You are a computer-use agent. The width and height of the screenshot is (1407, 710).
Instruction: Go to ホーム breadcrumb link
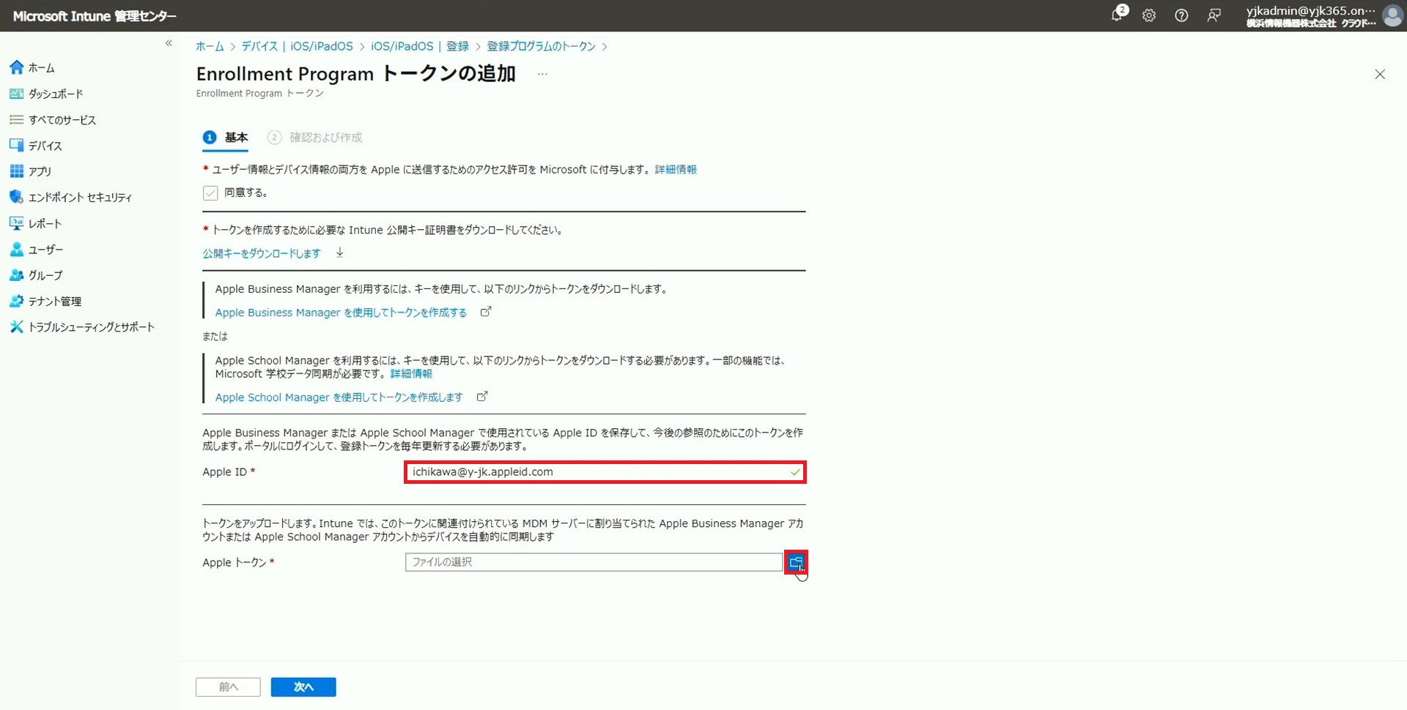click(210, 46)
